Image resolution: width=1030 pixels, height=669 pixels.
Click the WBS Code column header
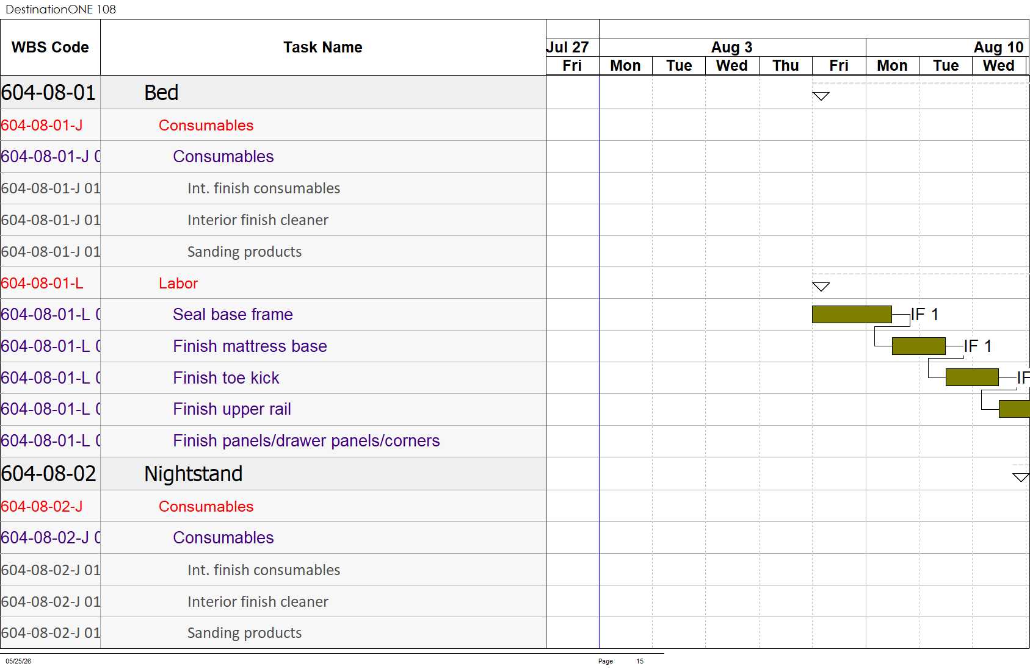coord(50,48)
